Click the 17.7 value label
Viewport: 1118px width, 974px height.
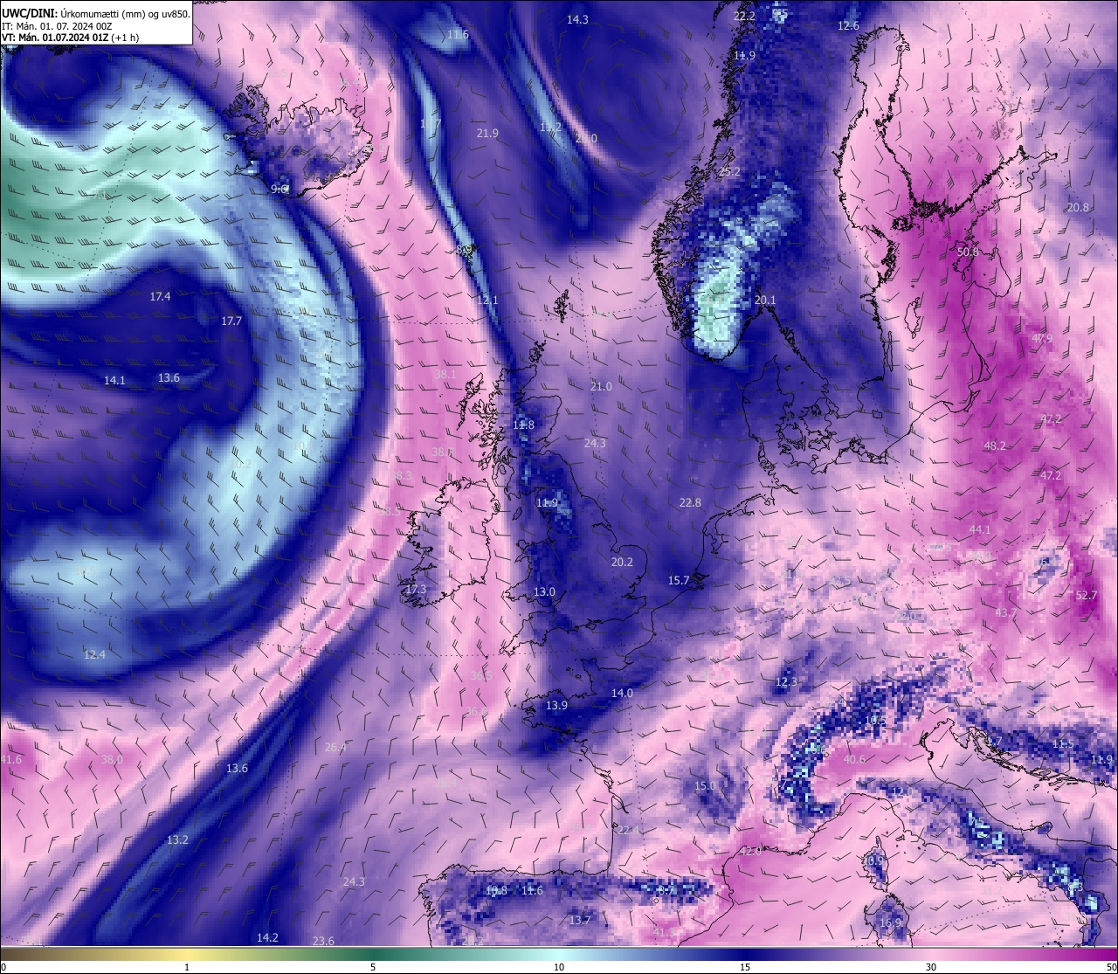(x=231, y=321)
